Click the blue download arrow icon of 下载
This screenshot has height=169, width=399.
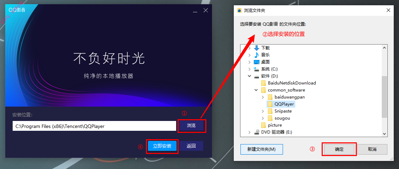(x=257, y=48)
